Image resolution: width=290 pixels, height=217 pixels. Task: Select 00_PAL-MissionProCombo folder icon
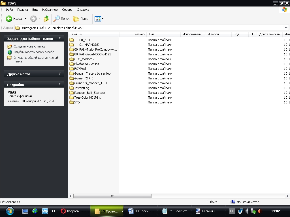click(x=72, y=49)
